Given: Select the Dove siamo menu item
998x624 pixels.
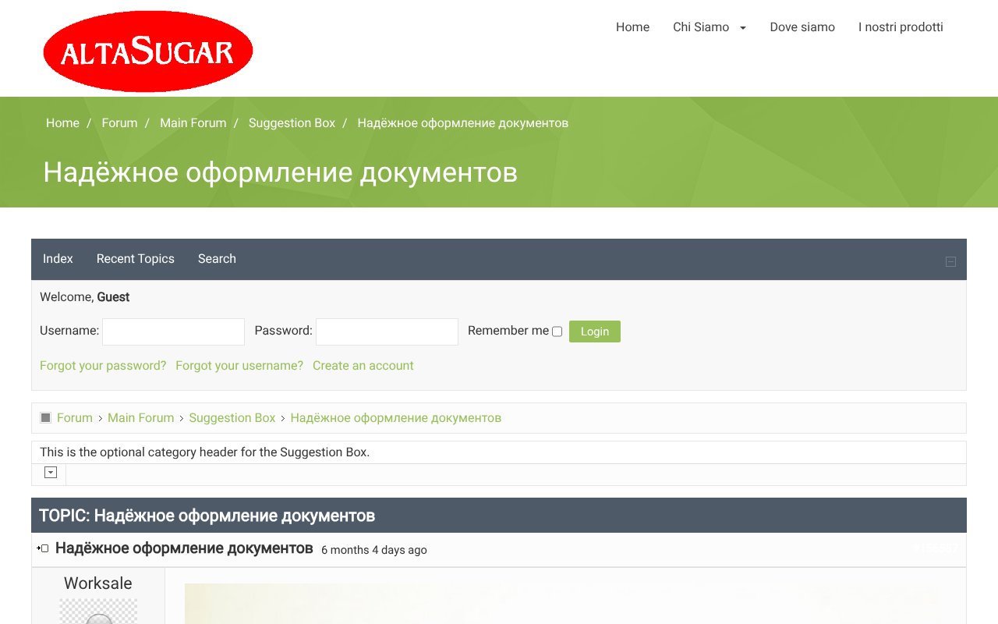Looking at the screenshot, I should (x=802, y=27).
